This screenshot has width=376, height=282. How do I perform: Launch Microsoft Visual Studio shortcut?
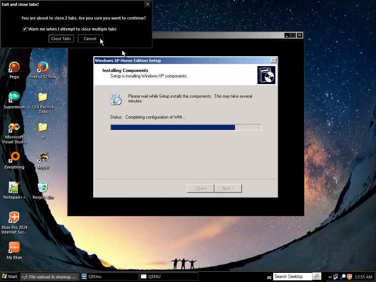pos(14,133)
